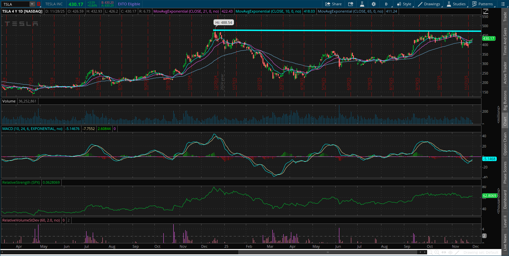Open the Trade side tab

pyautogui.click(x=505, y=17)
